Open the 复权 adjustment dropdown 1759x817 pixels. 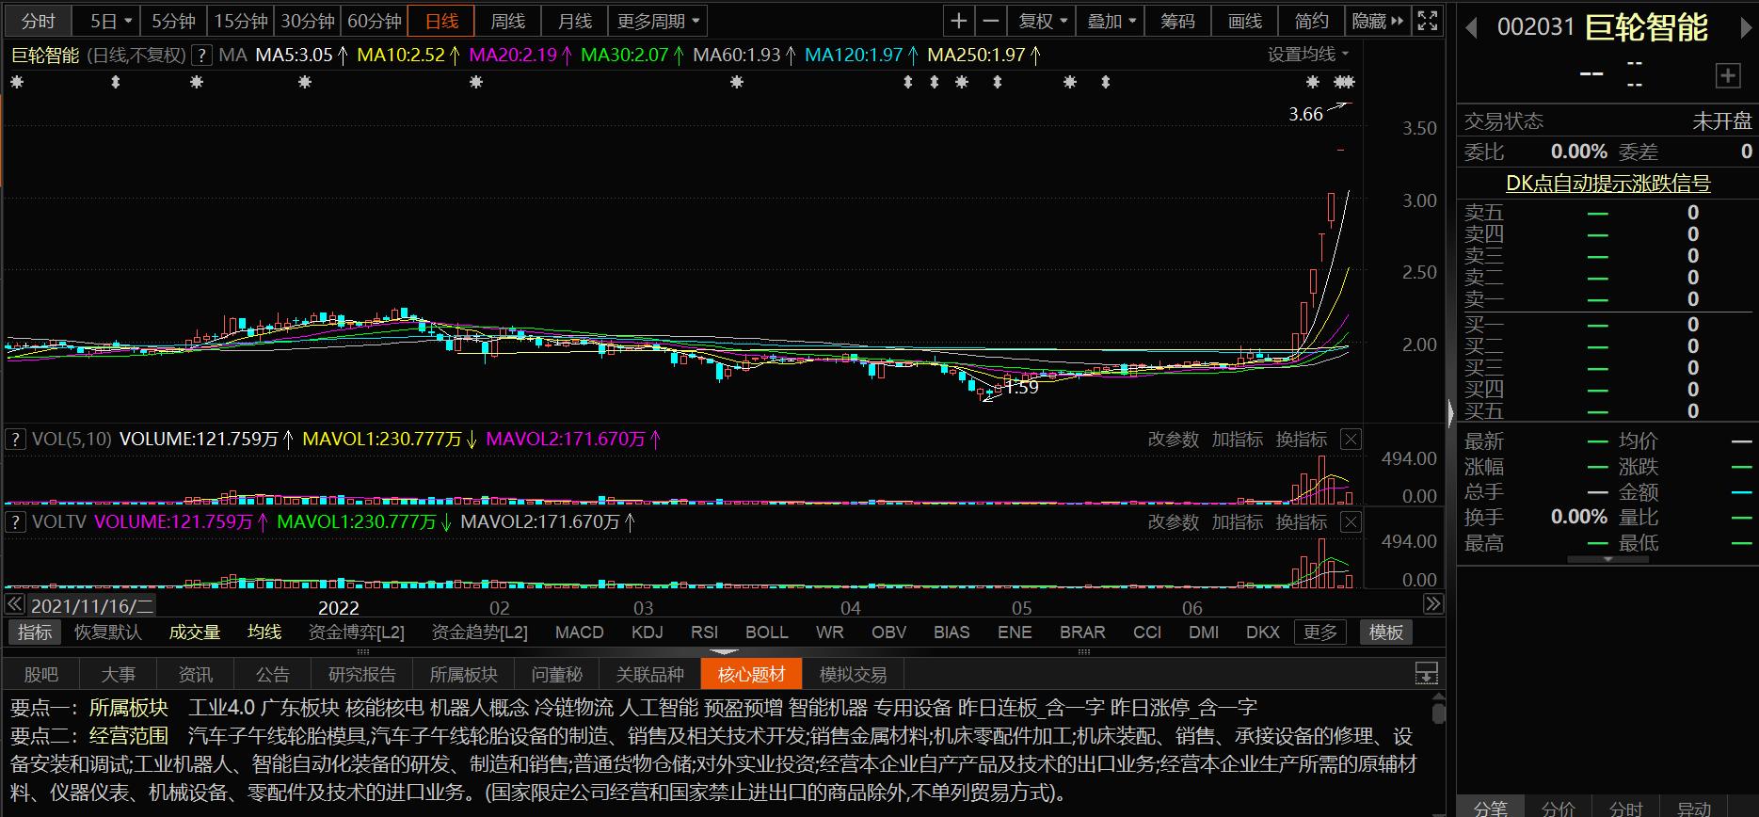click(1043, 21)
